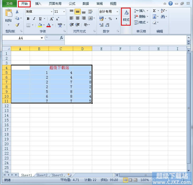Center text horizontally

pos(78,18)
